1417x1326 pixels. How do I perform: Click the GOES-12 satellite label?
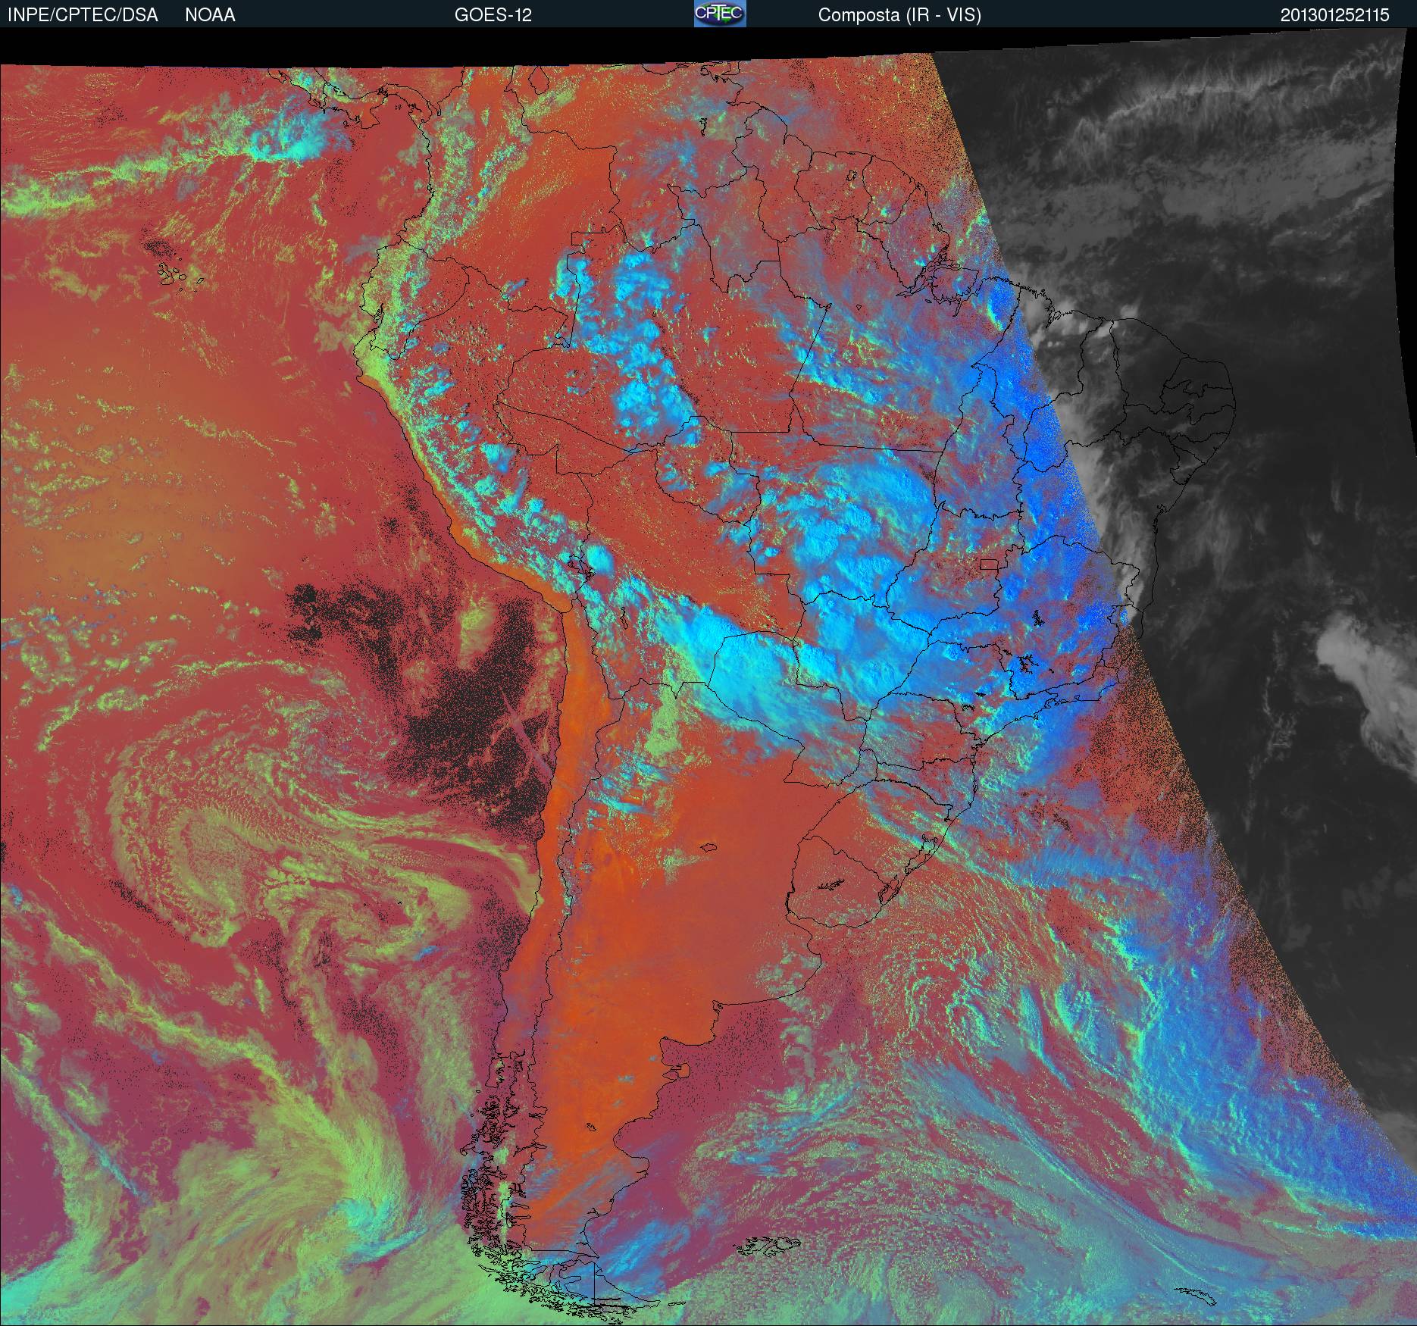click(x=493, y=15)
